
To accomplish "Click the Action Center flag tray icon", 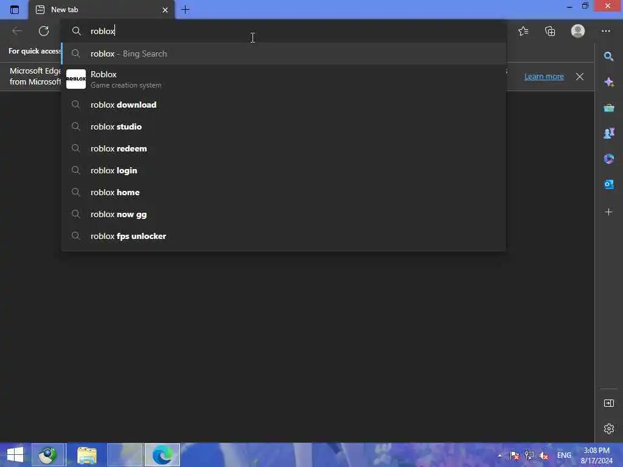I will coord(515,455).
